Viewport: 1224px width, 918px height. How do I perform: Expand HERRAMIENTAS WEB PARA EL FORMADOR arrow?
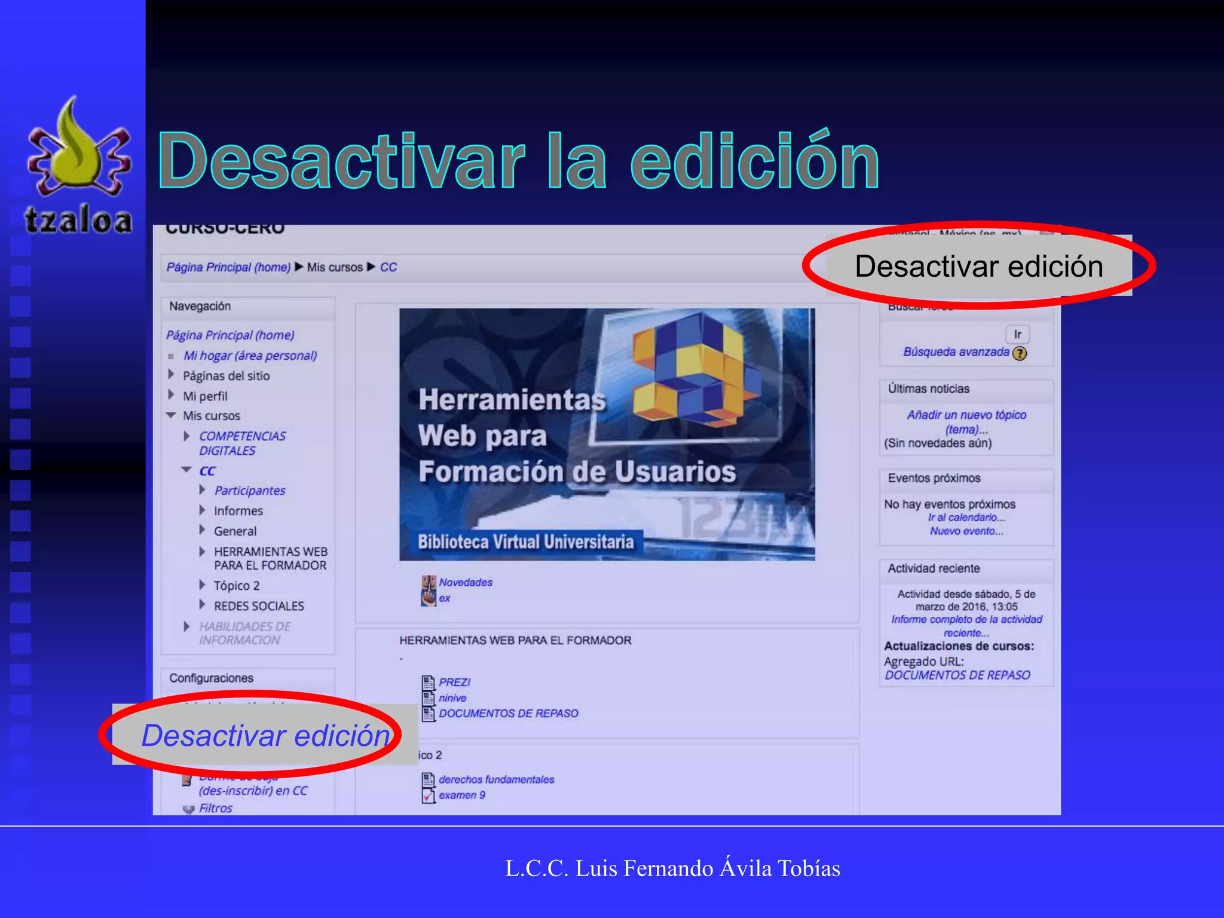tap(203, 551)
